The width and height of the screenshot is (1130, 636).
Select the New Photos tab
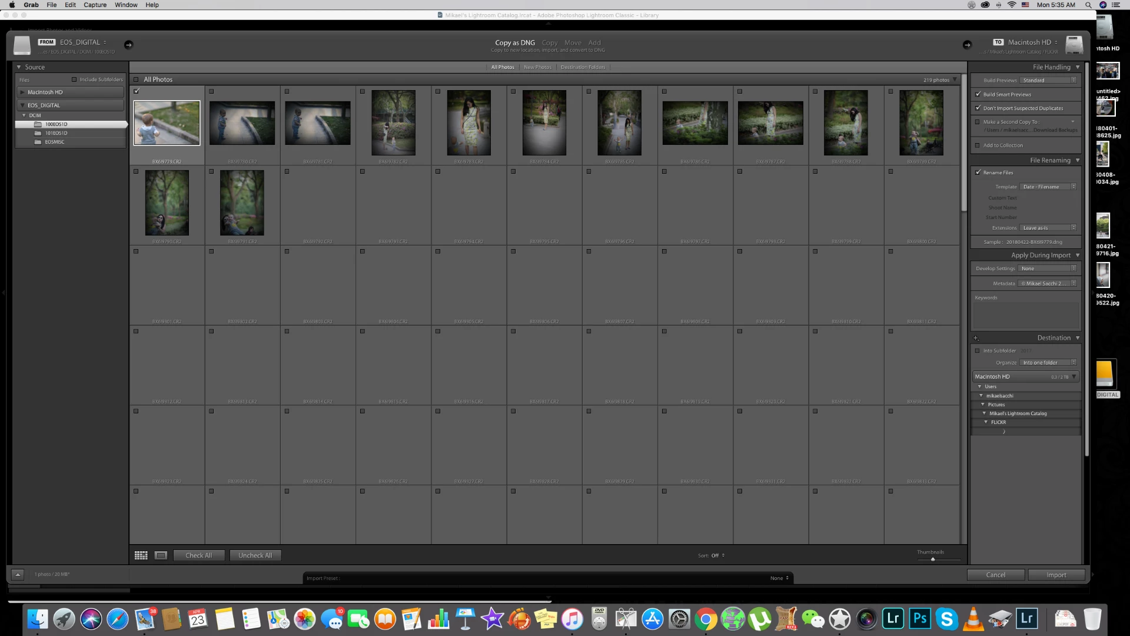(537, 67)
